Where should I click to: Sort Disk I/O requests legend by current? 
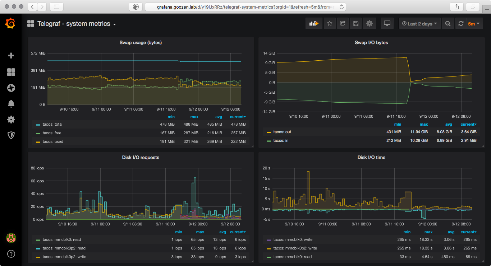pyautogui.click(x=238, y=232)
